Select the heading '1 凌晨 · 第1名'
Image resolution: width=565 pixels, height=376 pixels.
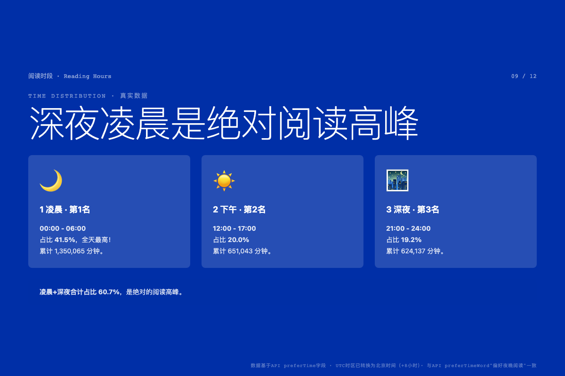point(65,210)
